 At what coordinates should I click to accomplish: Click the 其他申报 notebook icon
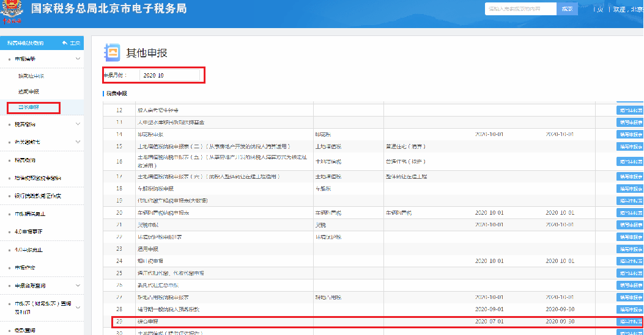coord(112,52)
